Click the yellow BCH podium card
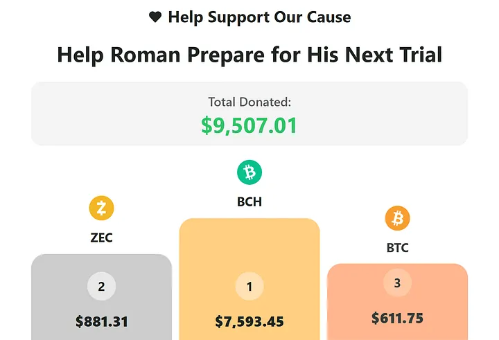This screenshot has width=499, height=340. [249, 279]
